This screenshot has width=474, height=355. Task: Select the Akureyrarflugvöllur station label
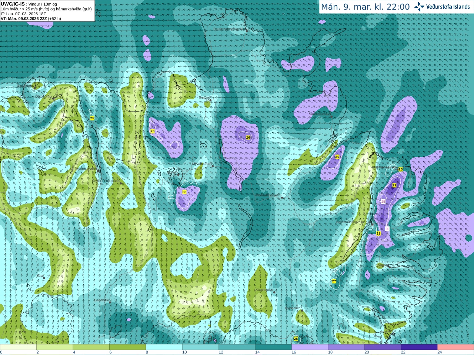coord(83,169)
